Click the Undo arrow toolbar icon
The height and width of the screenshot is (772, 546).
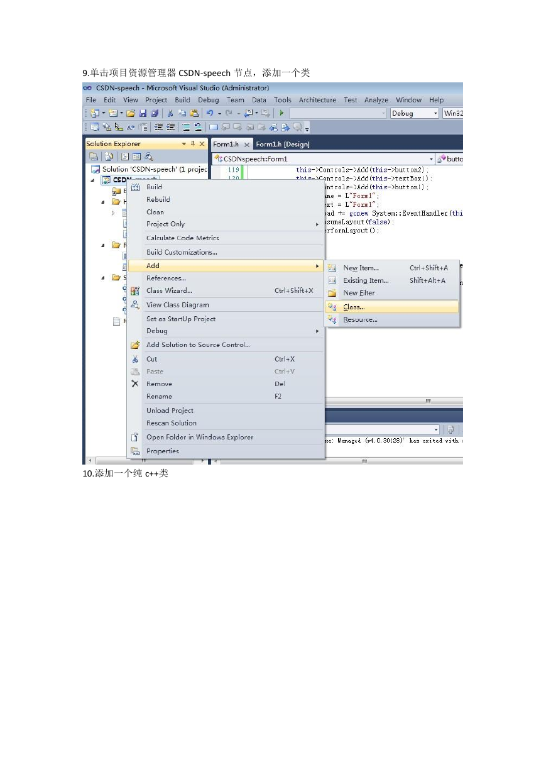(x=210, y=113)
